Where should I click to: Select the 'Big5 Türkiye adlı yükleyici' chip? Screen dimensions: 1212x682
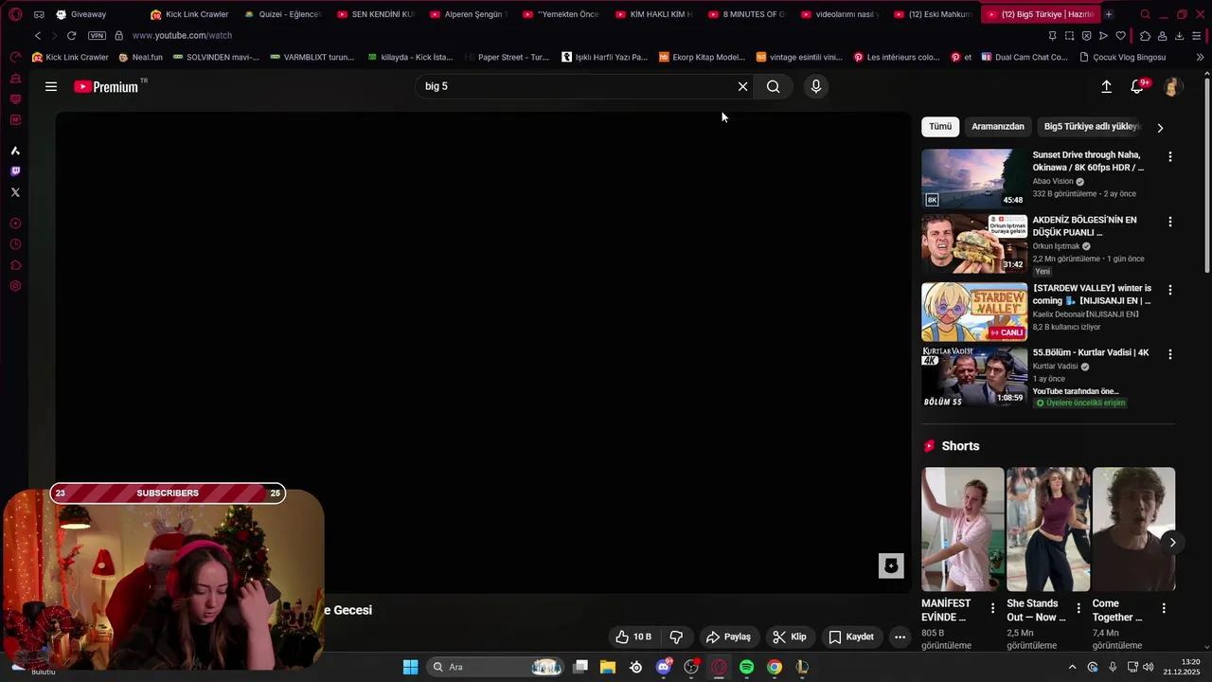pos(1092,126)
